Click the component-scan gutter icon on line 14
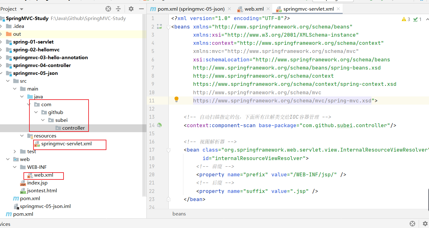 pos(160,125)
